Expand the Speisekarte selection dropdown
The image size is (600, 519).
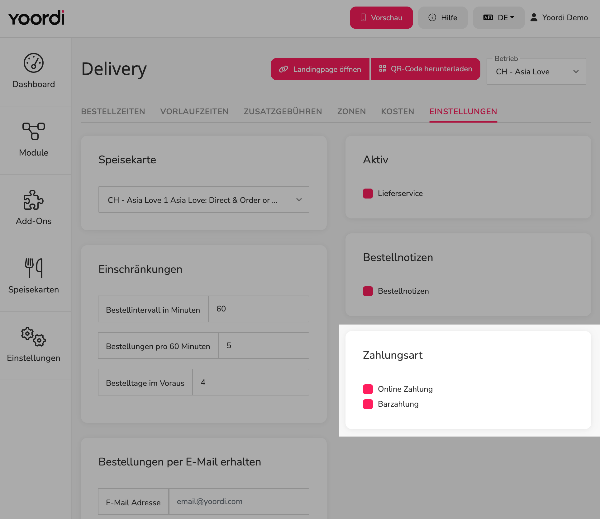coord(204,199)
